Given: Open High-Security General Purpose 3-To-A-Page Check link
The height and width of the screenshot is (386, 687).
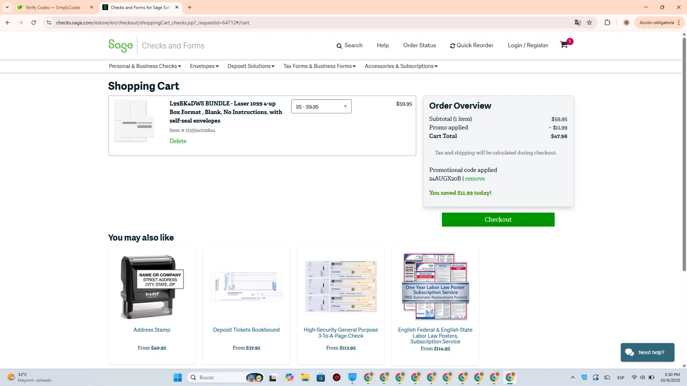Looking at the screenshot, I should point(341,332).
